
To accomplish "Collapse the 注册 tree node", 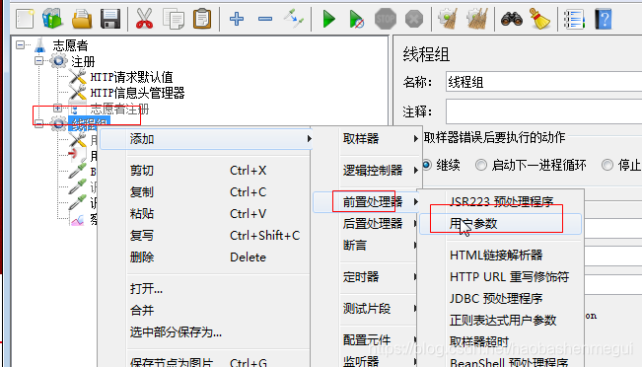I will (x=38, y=61).
